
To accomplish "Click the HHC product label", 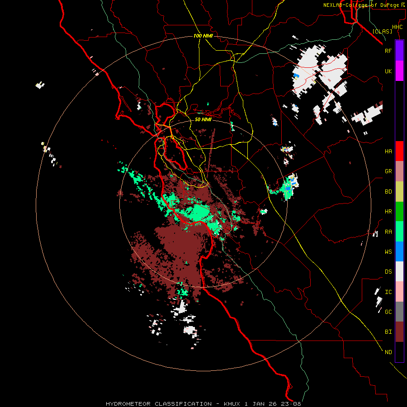I will point(397,27).
